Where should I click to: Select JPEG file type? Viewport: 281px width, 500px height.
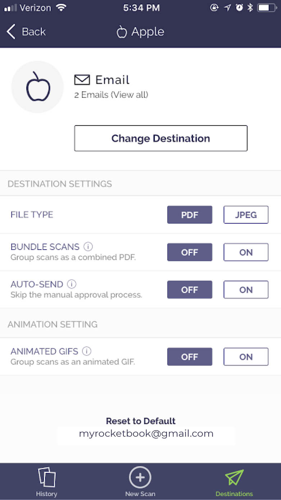(246, 215)
